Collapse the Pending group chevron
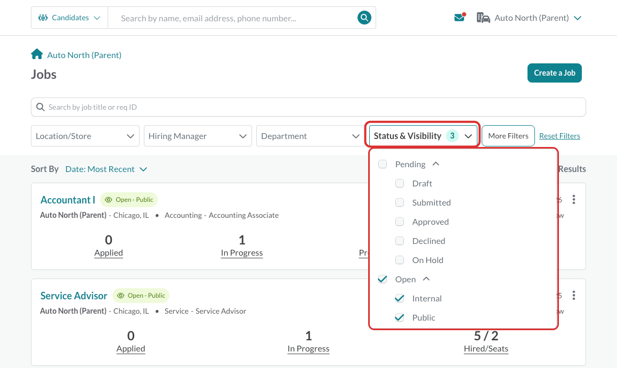 pos(436,164)
